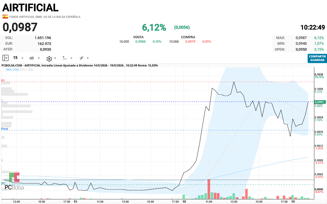Click the -9,67% axis percentage label
The image size is (327, 204).
319,192
